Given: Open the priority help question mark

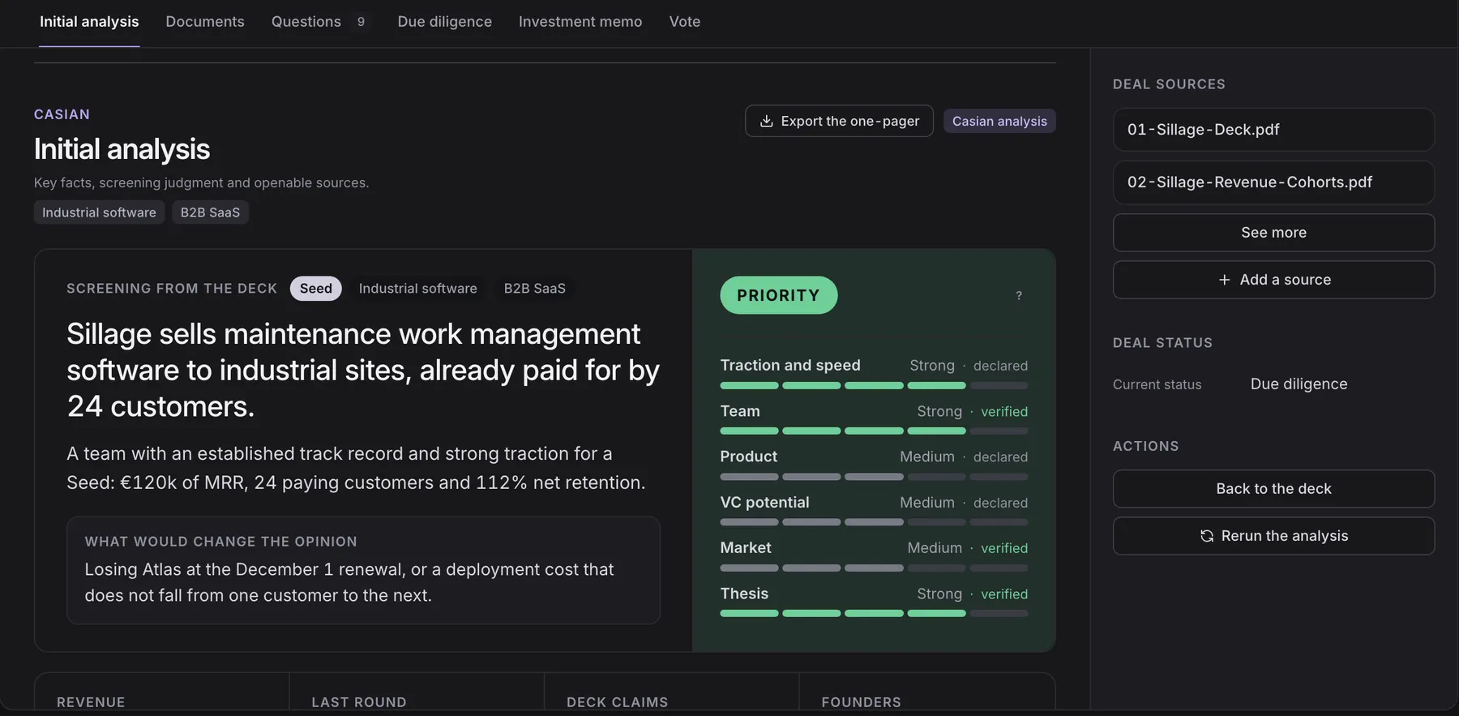Looking at the screenshot, I should [x=1019, y=295].
